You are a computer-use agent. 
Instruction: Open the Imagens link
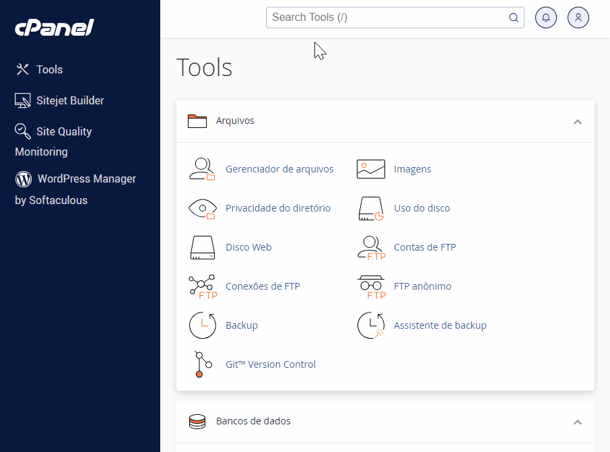[x=412, y=169]
